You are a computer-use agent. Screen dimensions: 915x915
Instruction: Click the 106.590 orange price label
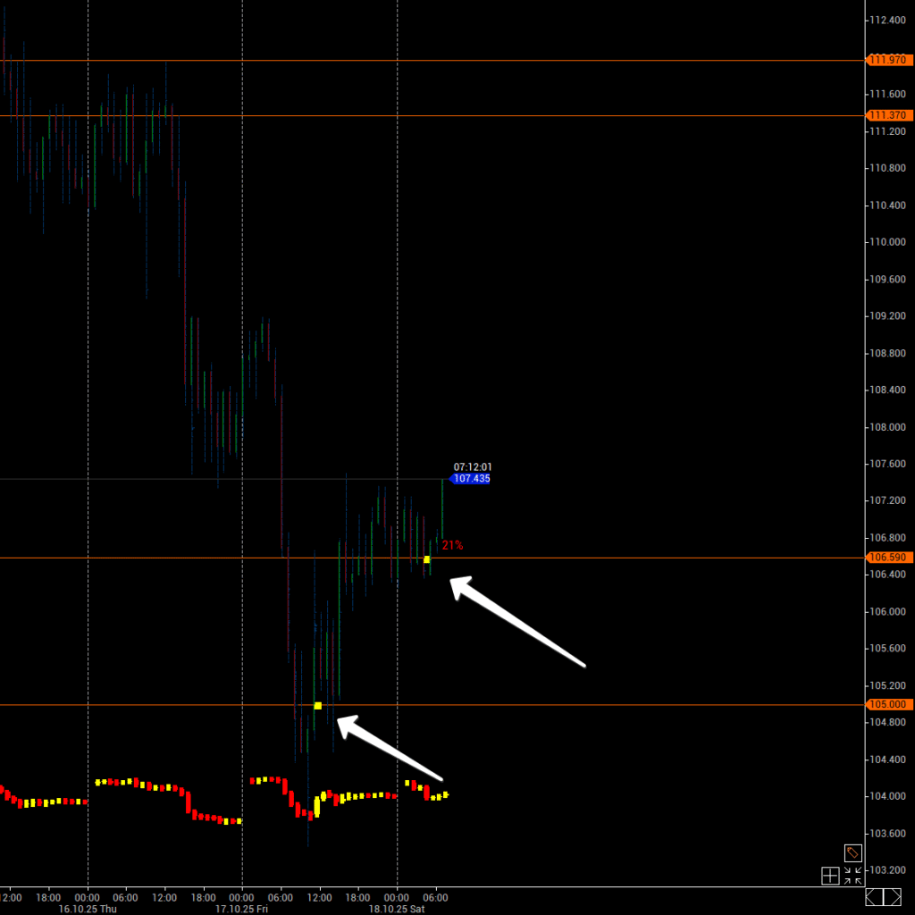coord(887,558)
